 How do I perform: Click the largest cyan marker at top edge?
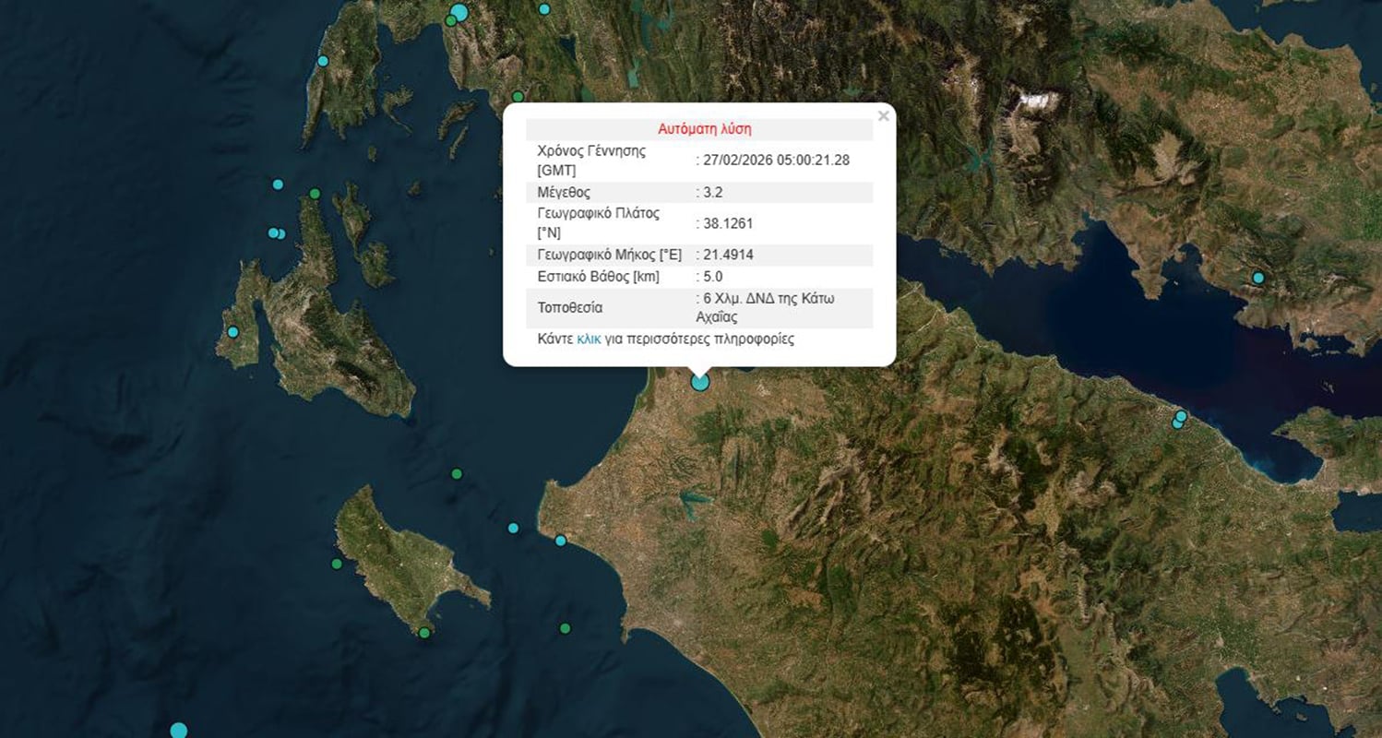459,12
